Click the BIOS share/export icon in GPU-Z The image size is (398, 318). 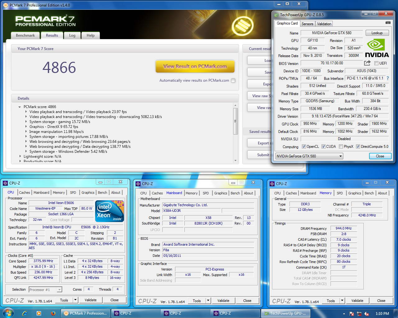point(367,63)
